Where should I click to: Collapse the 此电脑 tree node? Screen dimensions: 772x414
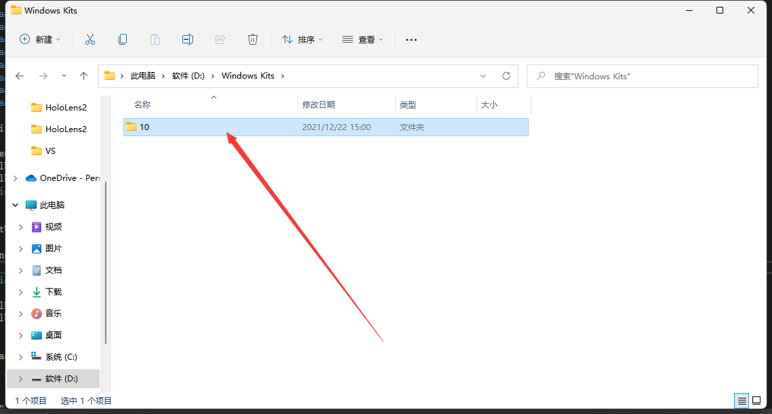[16, 205]
